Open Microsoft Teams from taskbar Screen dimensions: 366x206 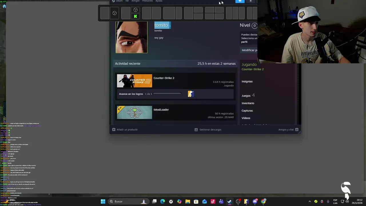tap(221, 201)
